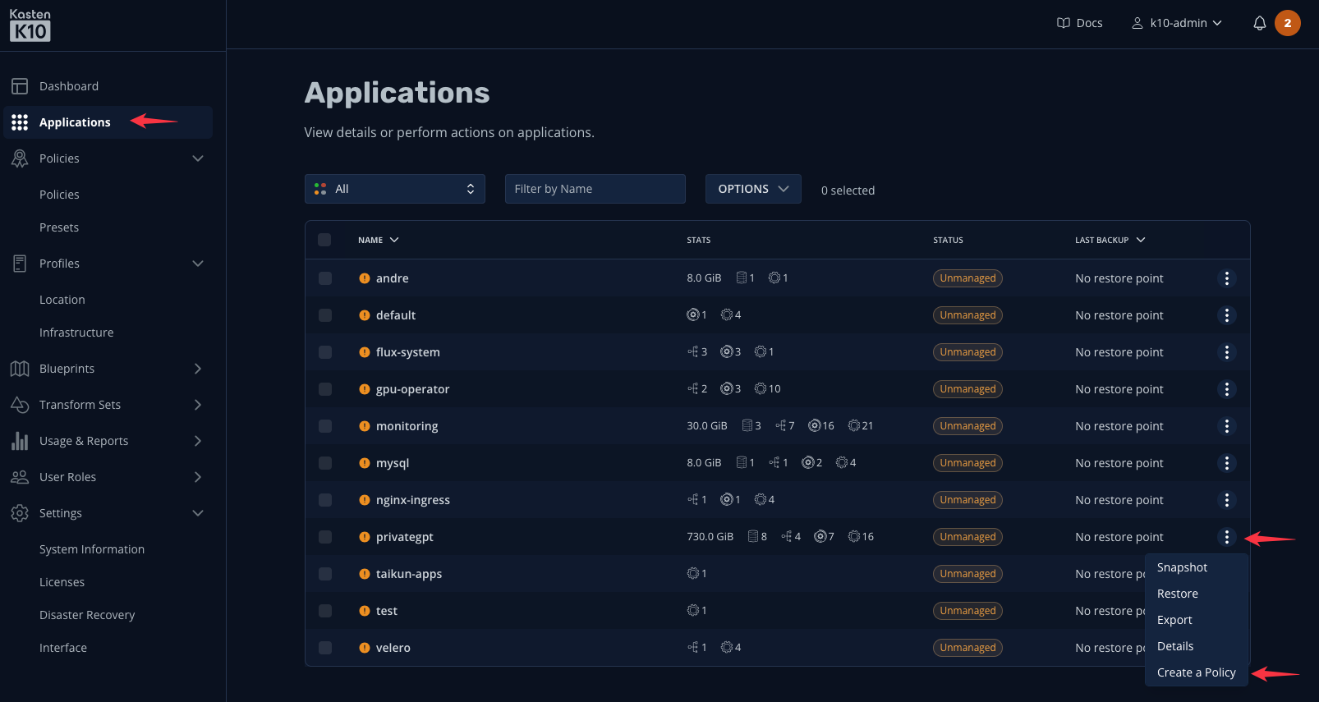This screenshot has width=1319, height=702.
Task: Open the Docs link
Action: (1079, 23)
